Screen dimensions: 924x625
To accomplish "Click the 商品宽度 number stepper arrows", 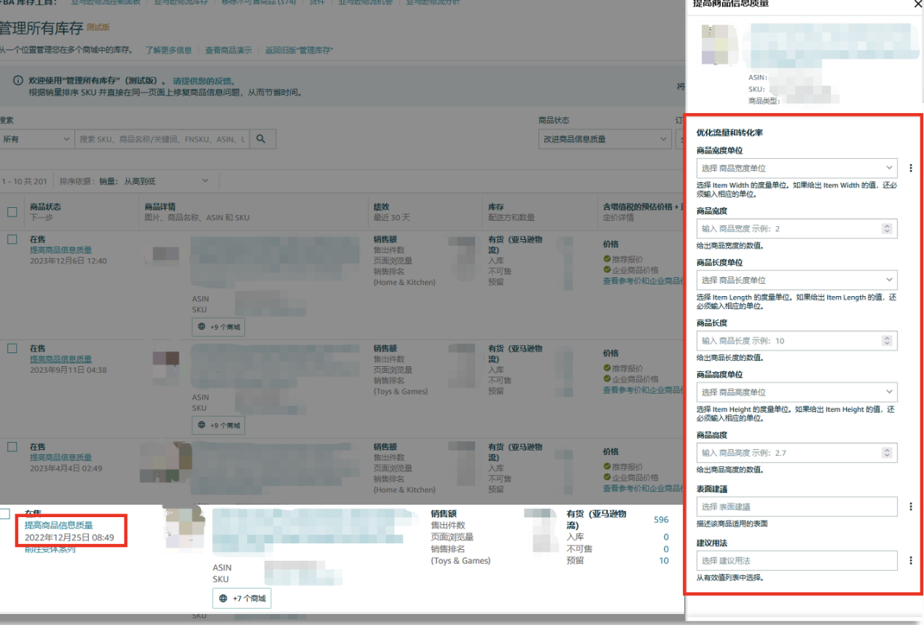I will [887, 229].
